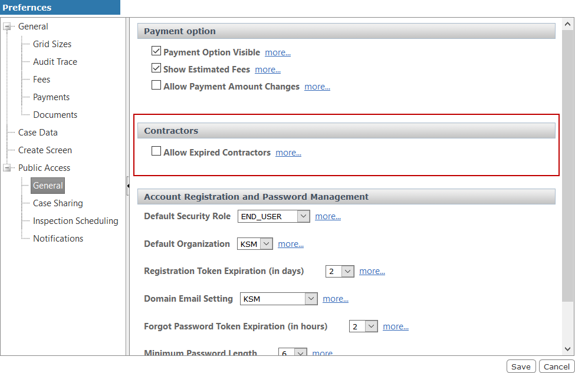
Task: Open the Forgot Password Token Expiration dropdown
Action: click(x=372, y=326)
